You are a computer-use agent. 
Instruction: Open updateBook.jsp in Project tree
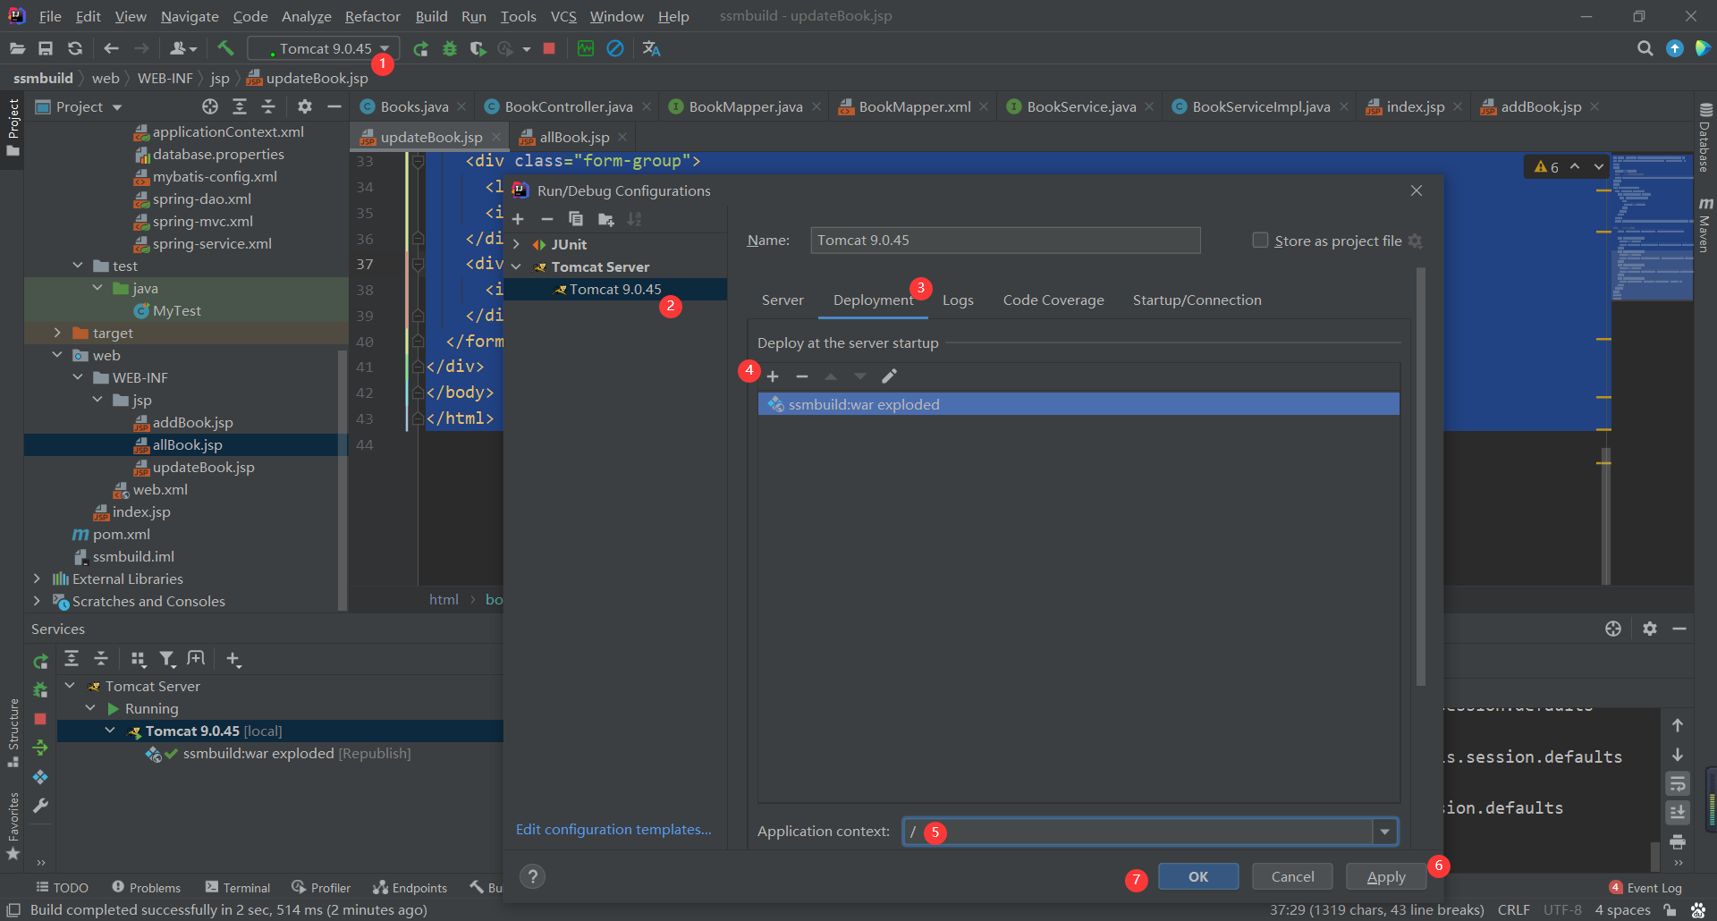[x=203, y=467]
